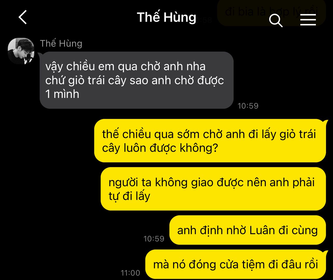
Task: Select message "thế chiều qua sớm chở anh"
Action: click(x=210, y=141)
